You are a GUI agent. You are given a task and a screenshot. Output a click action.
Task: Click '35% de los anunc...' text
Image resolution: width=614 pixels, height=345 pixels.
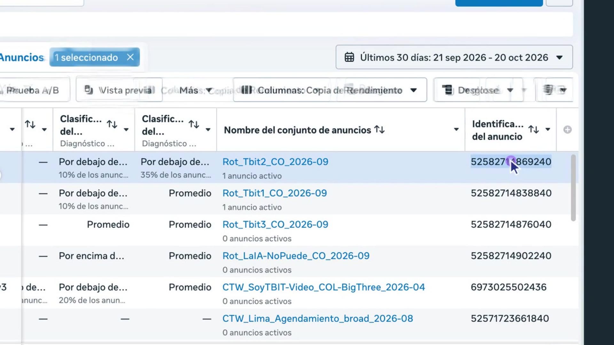point(176,175)
